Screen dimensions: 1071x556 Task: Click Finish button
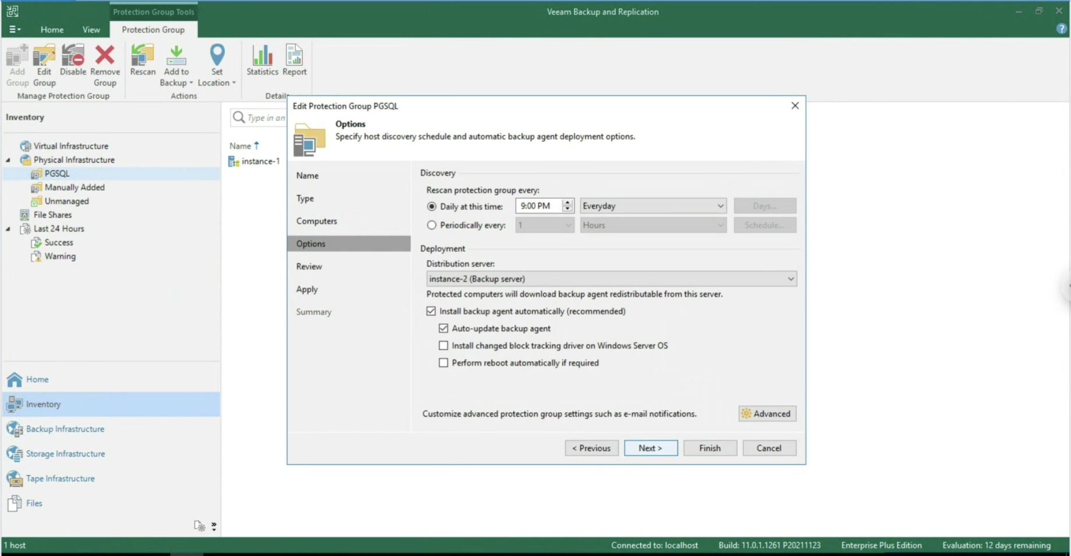click(x=710, y=448)
